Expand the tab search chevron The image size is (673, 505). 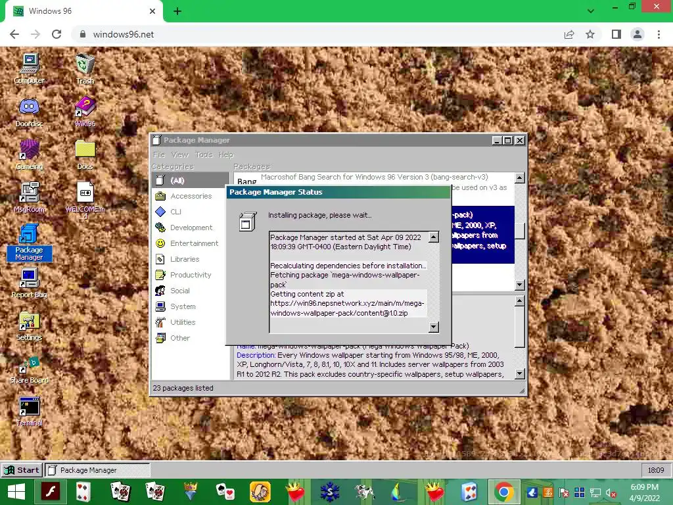click(591, 11)
